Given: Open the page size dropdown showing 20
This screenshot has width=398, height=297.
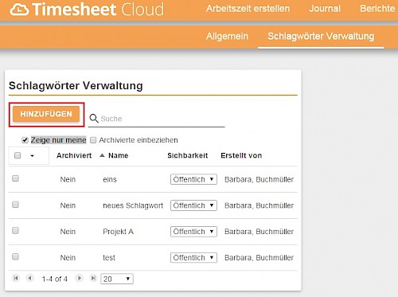Looking at the screenshot, I should 117,279.
